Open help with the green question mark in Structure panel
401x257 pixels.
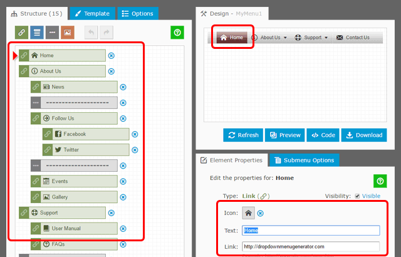(x=177, y=33)
